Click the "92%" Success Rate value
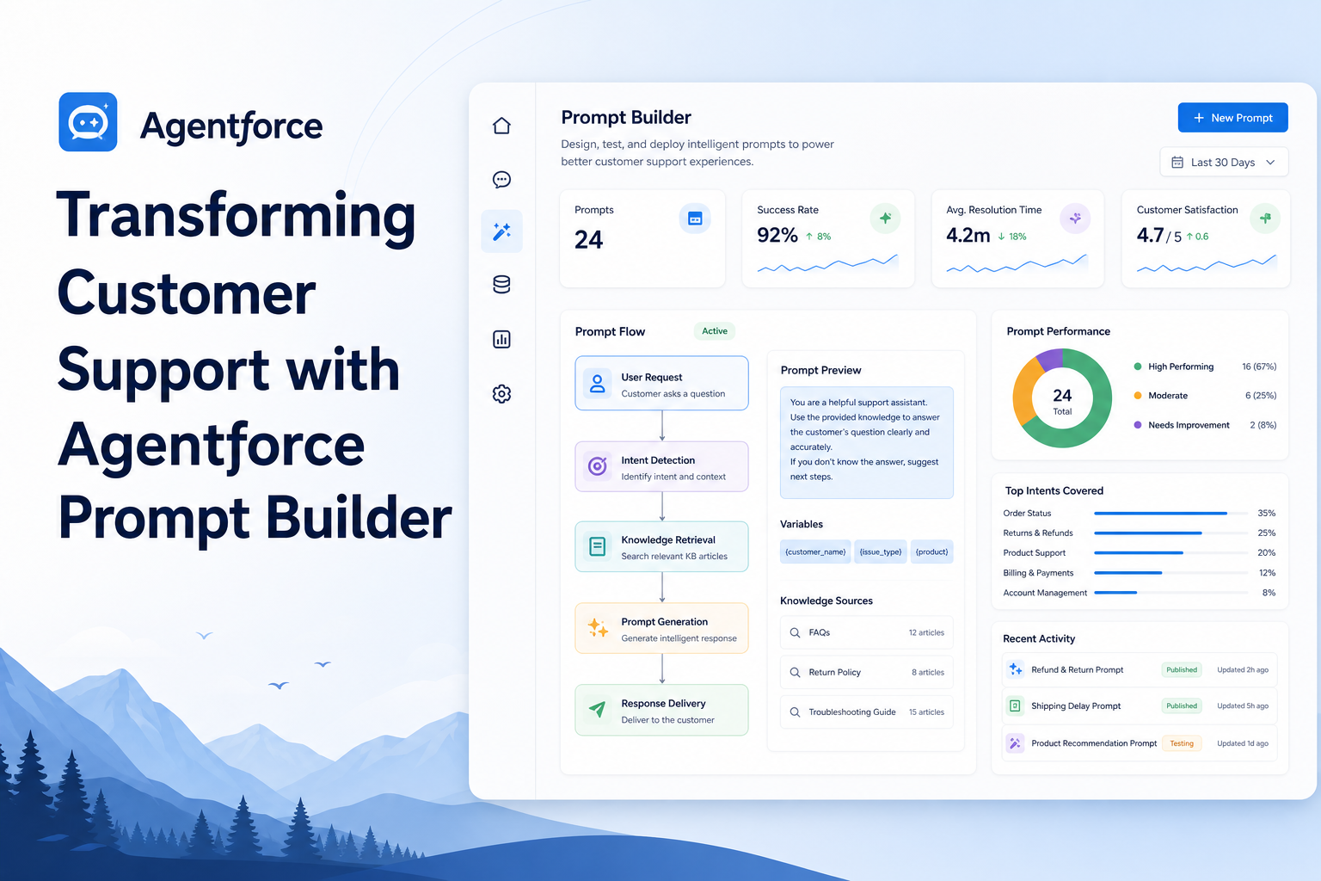Image resolution: width=1321 pixels, height=881 pixels. point(777,236)
